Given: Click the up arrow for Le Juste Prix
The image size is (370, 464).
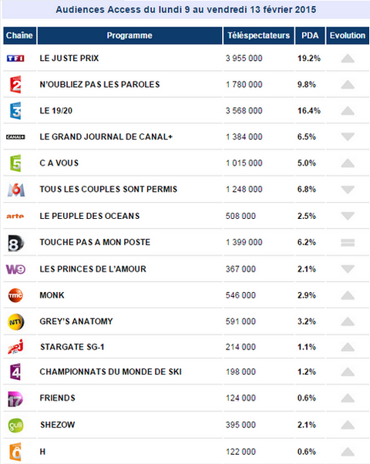Looking at the screenshot, I should (348, 59).
